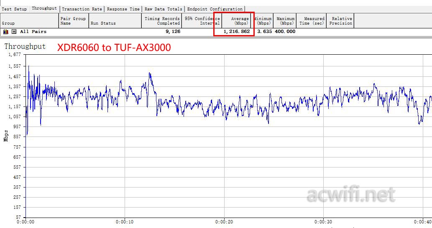Click the 0:00:30 time axis label
Screen dimensions: 432x228
(x=323, y=222)
